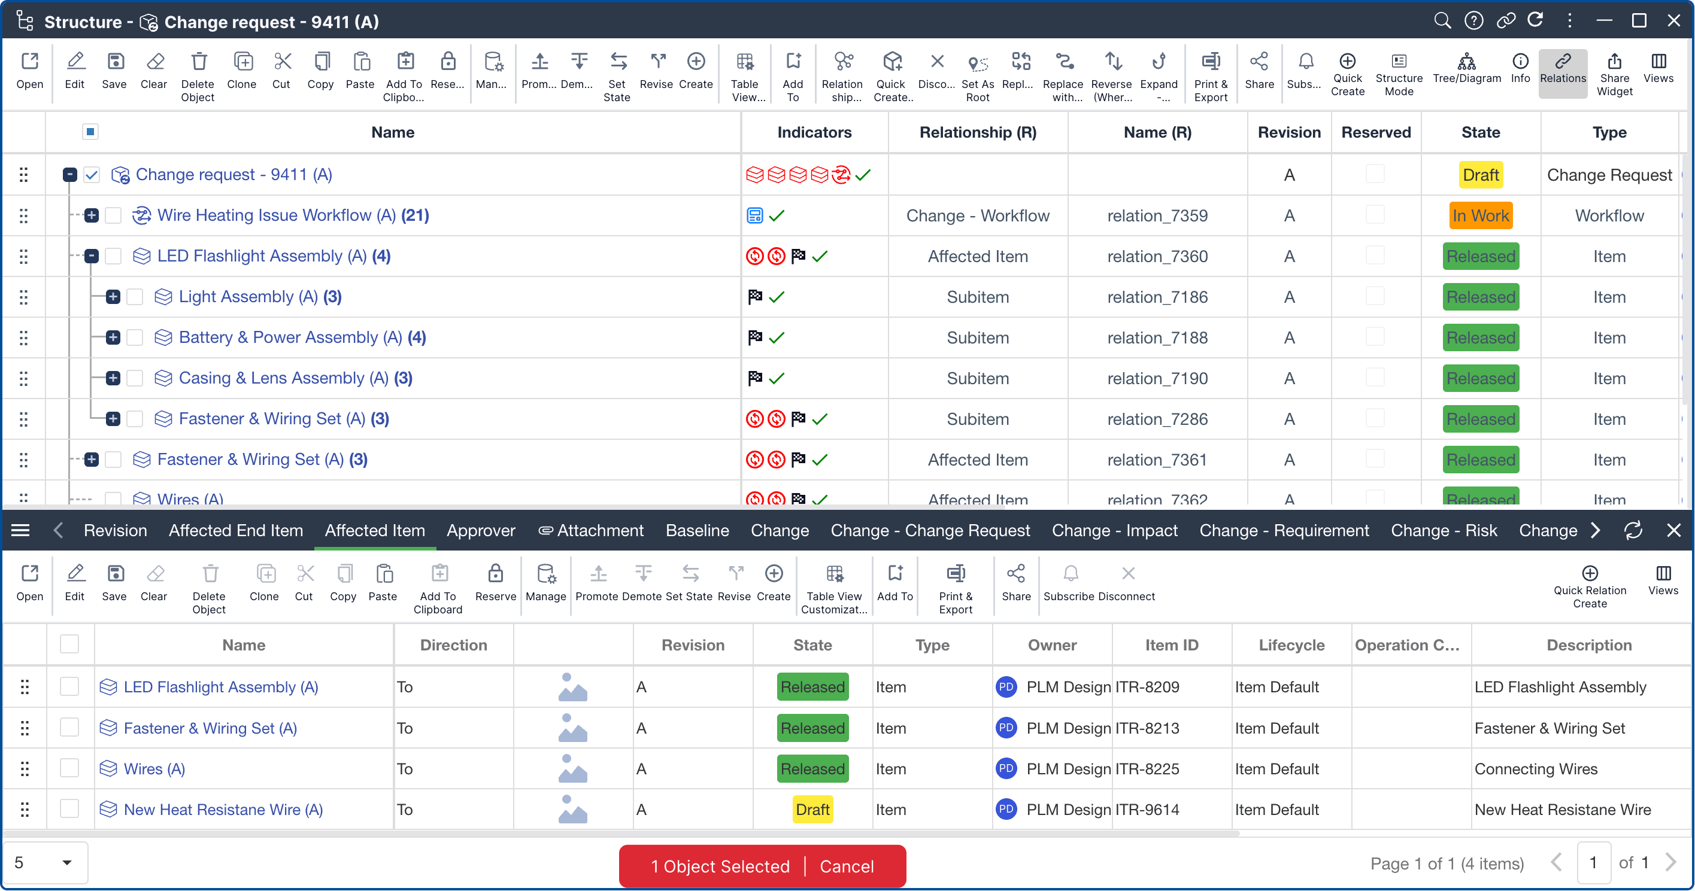Uncheck the Change request - 9411 checkbox

[x=92, y=174]
